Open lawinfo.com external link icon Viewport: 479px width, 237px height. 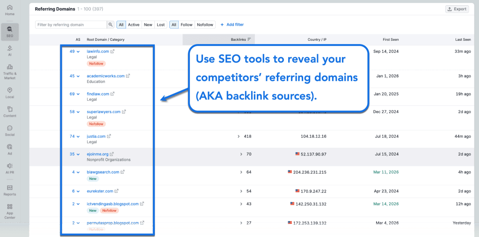pyautogui.click(x=112, y=52)
